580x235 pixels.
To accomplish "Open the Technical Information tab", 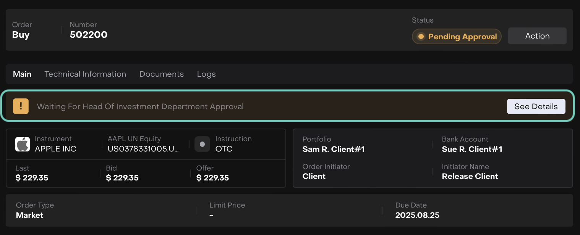I will [x=85, y=74].
